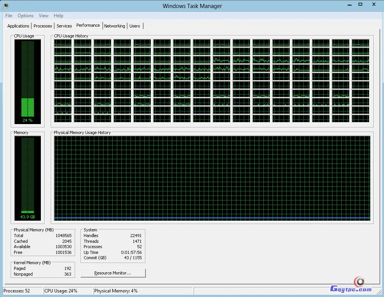The image size is (384, 297).
Task: Click the Physical Memory Usage History graph
Action: click(x=212, y=178)
